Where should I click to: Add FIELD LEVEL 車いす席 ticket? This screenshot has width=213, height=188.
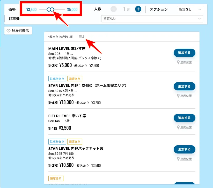click(184, 118)
